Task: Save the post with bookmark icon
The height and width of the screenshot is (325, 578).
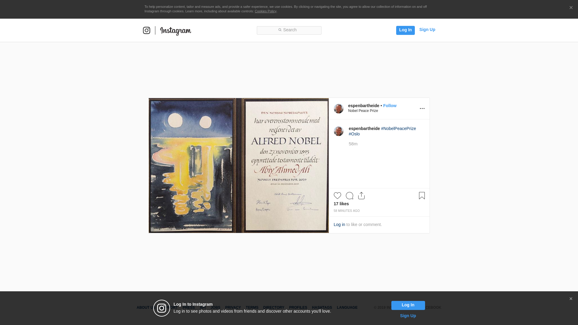Action: pyautogui.click(x=422, y=196)
